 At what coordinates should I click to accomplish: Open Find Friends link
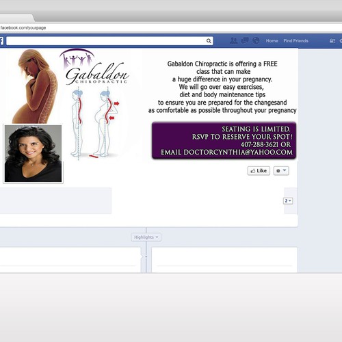[x=296, y=41]
